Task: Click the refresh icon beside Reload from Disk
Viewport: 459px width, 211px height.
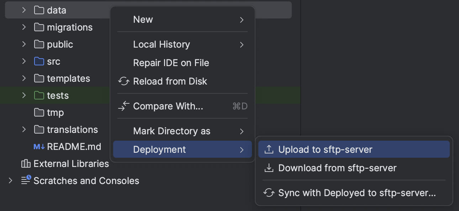Action: 123,81
